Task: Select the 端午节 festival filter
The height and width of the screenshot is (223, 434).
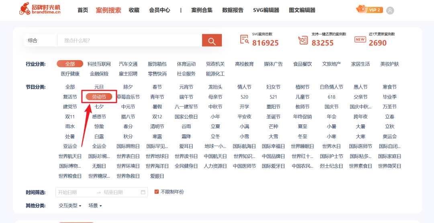Action: pyautogui.click(x=186, y=97)
